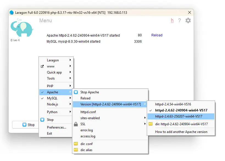Viewport: 225px width, 161px height.
Task: Select httpd-2.4.63-250207-win64-VS17 Apache version
Action: (x=181, y=116)
